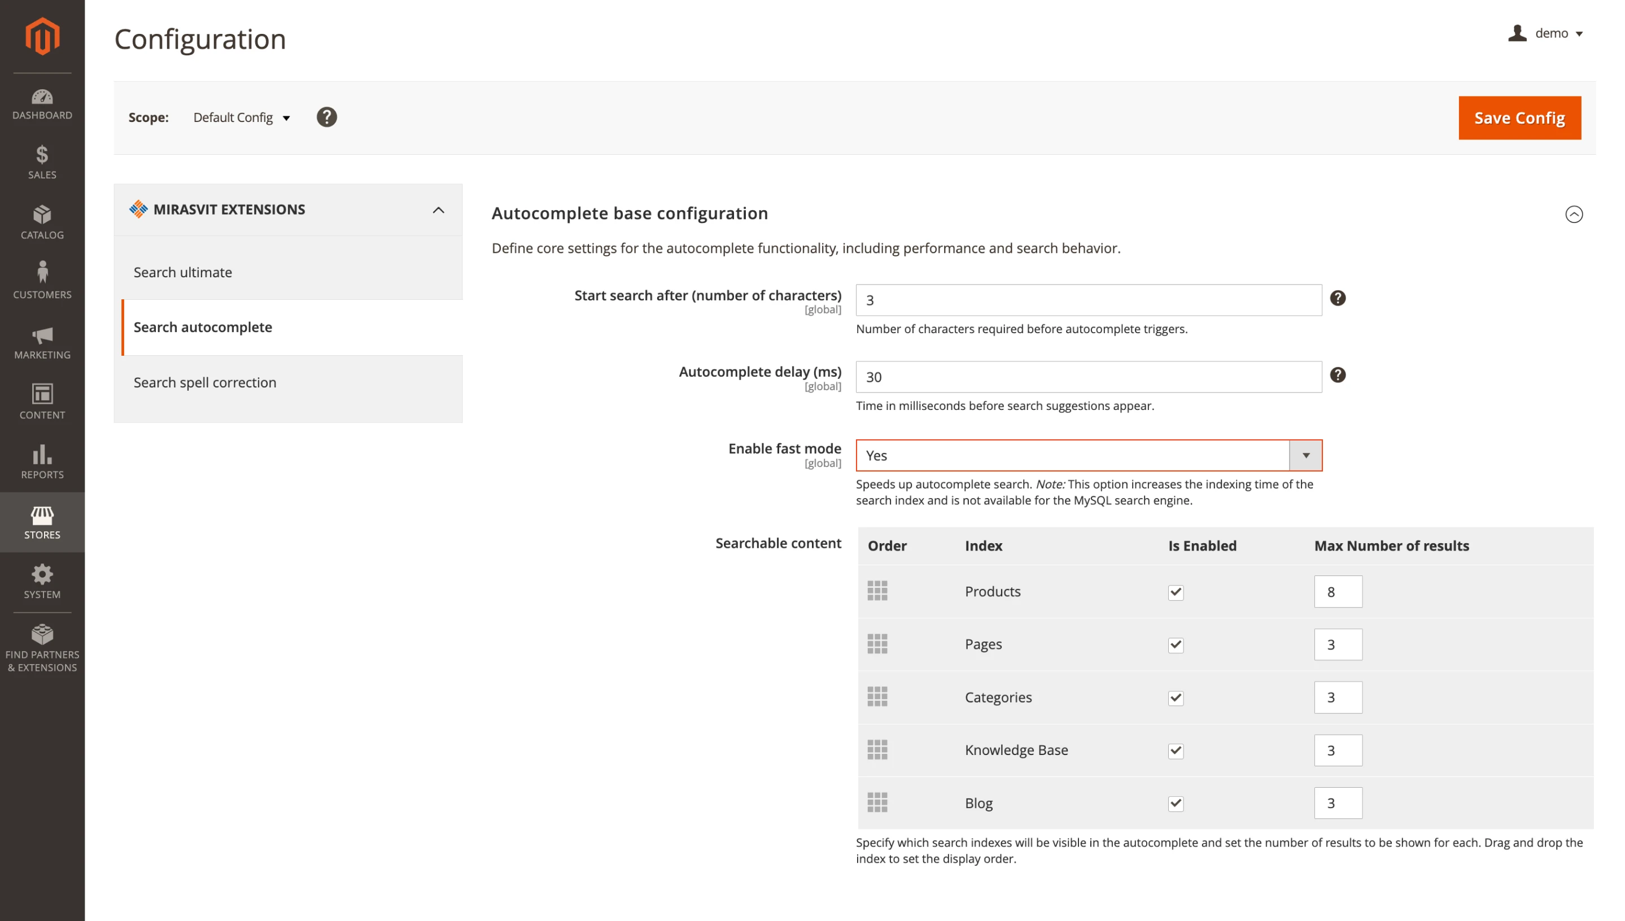This screenshot has width=1625, height=921.
Task: Click the Magento logo
Action: [42, 36]
